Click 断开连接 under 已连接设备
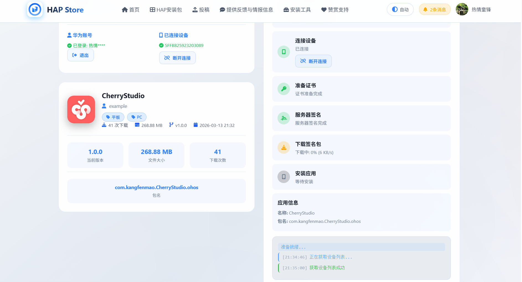 tap(178, 58)
